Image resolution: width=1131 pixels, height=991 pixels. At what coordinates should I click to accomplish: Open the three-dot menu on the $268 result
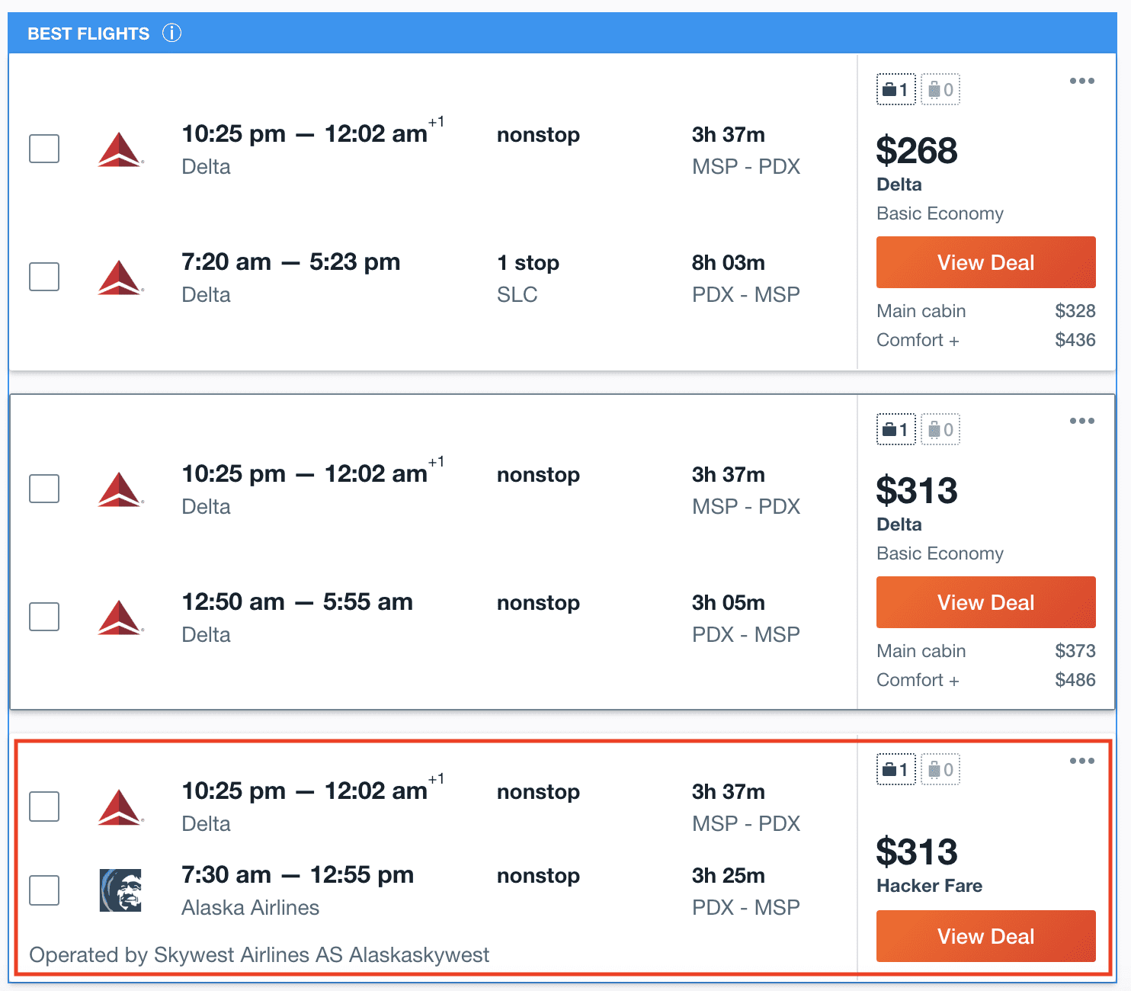1083,80
